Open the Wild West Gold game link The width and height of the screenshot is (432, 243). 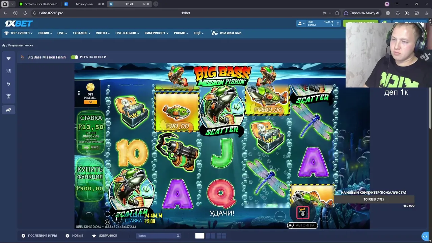226,33
